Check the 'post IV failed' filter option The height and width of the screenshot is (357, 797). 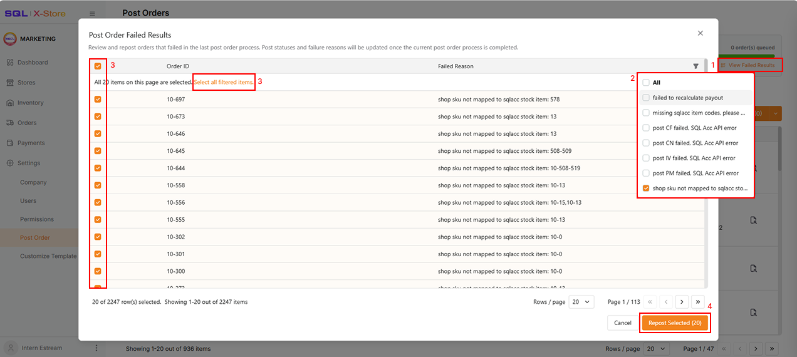pyautogui.click(x=646, y=158)
